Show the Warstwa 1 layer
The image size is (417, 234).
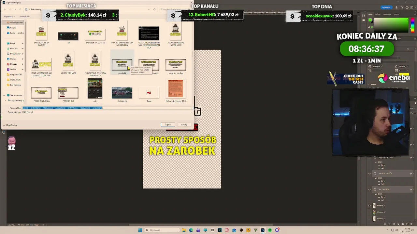pos(369,219)
